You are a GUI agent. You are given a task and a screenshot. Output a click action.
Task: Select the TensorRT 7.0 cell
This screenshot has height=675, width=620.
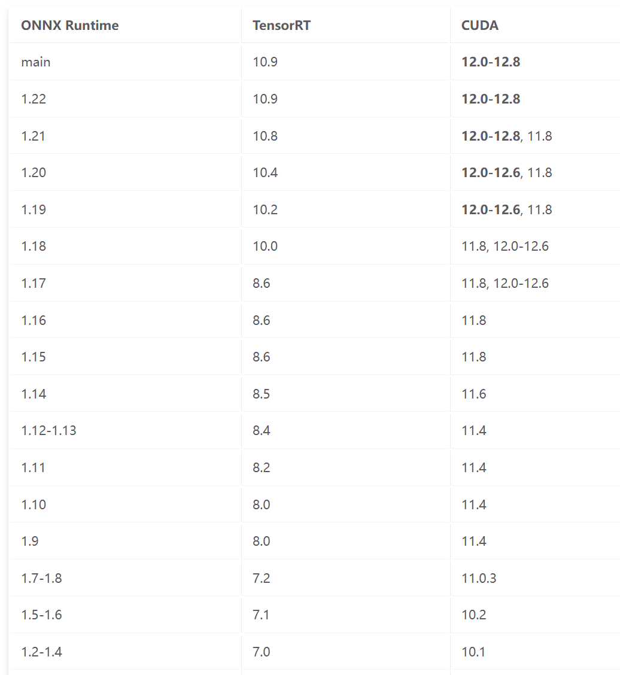pos(262,652)
